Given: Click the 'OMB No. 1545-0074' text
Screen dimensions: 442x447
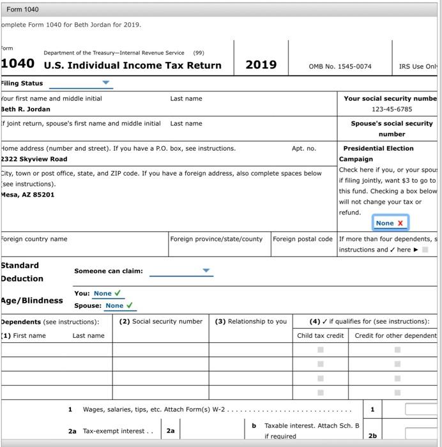Looking at the screenshot, I should (x=340, y=66).
